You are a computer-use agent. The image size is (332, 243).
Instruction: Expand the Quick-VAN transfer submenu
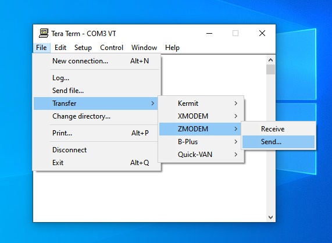tap(201, 154)
